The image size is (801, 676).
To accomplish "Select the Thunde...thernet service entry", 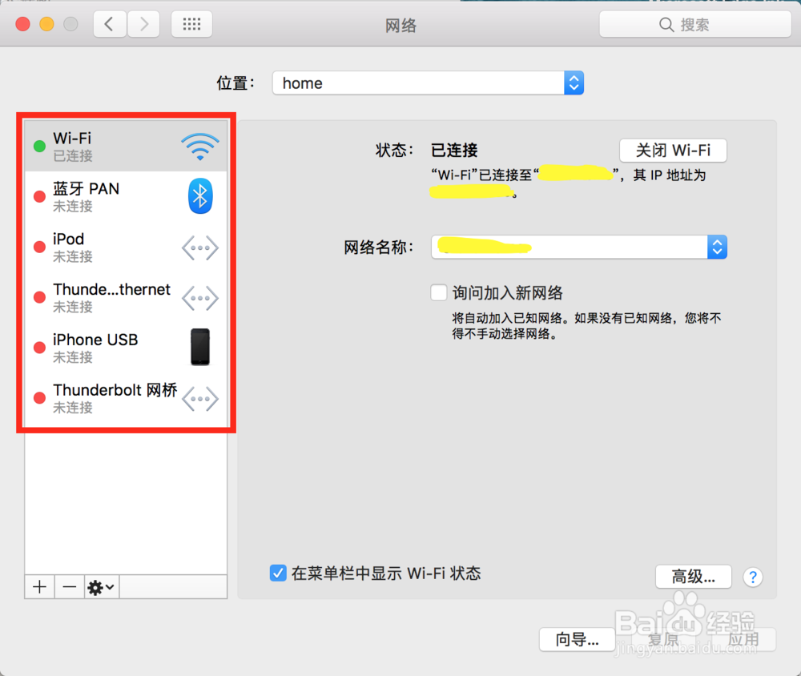I will pos(126,298).
